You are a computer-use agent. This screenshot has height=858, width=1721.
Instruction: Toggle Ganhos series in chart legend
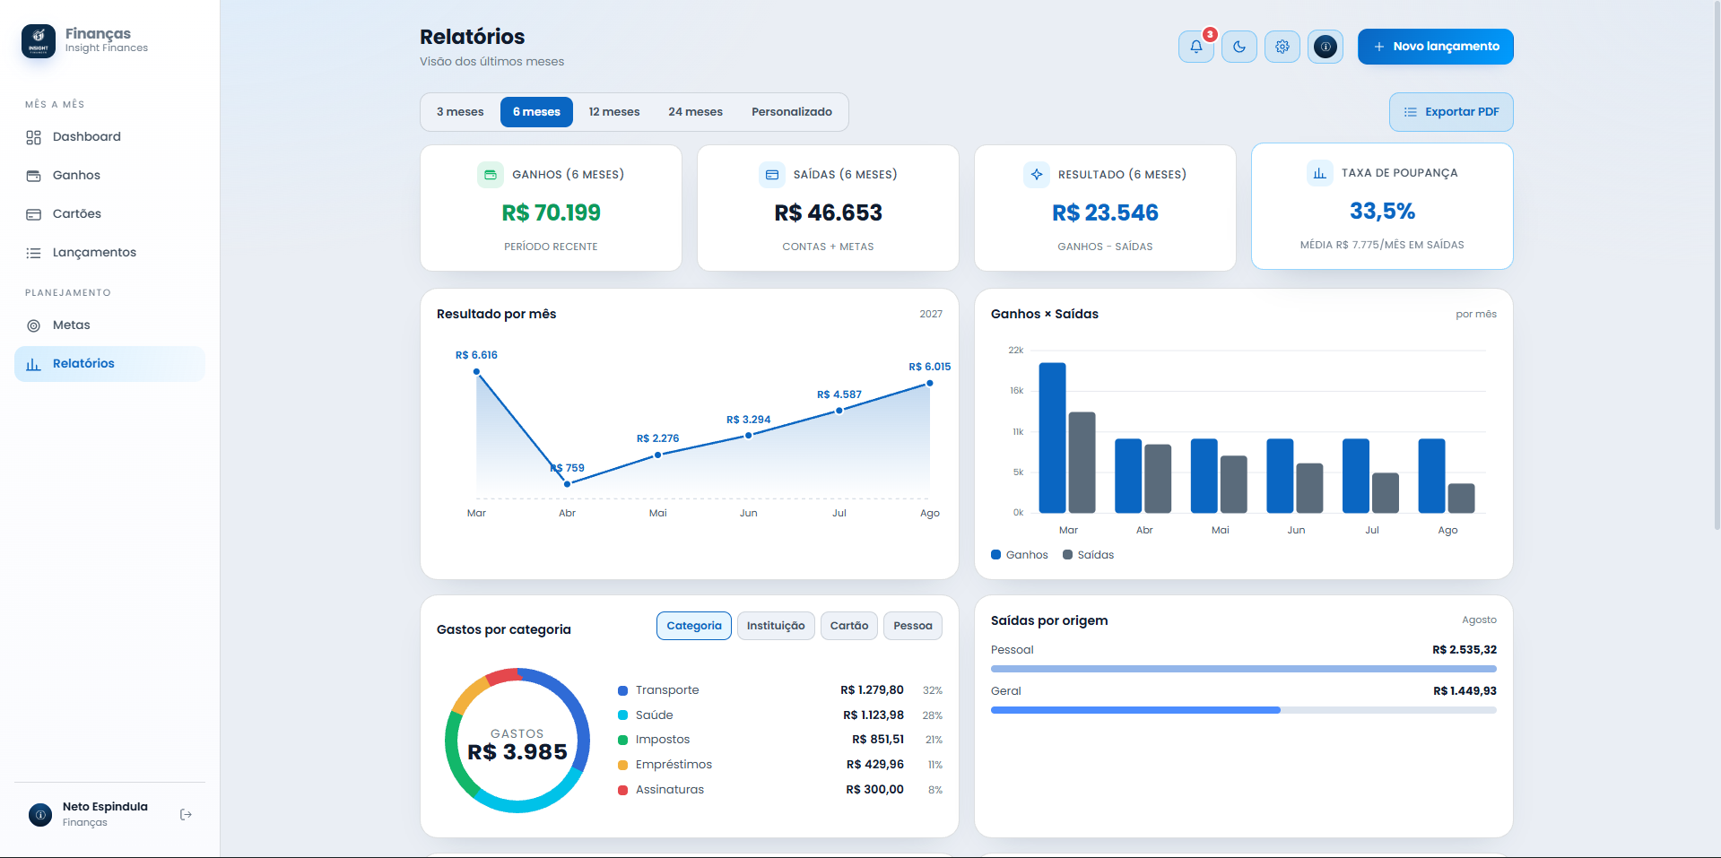(x=1020, y=555)
